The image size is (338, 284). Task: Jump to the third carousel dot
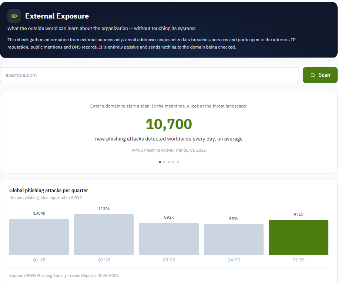(x=169, y=162)
